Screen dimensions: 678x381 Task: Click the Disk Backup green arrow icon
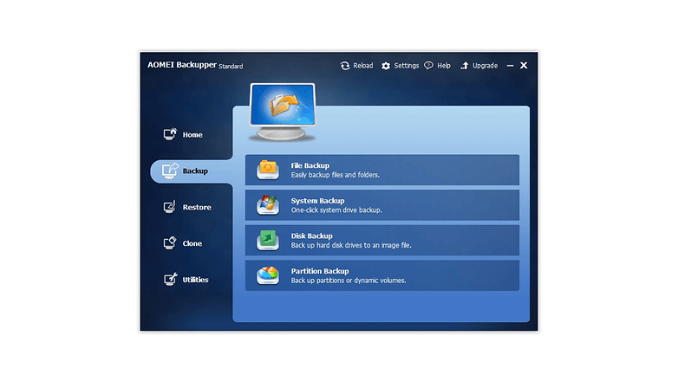(x=268, y=240)
